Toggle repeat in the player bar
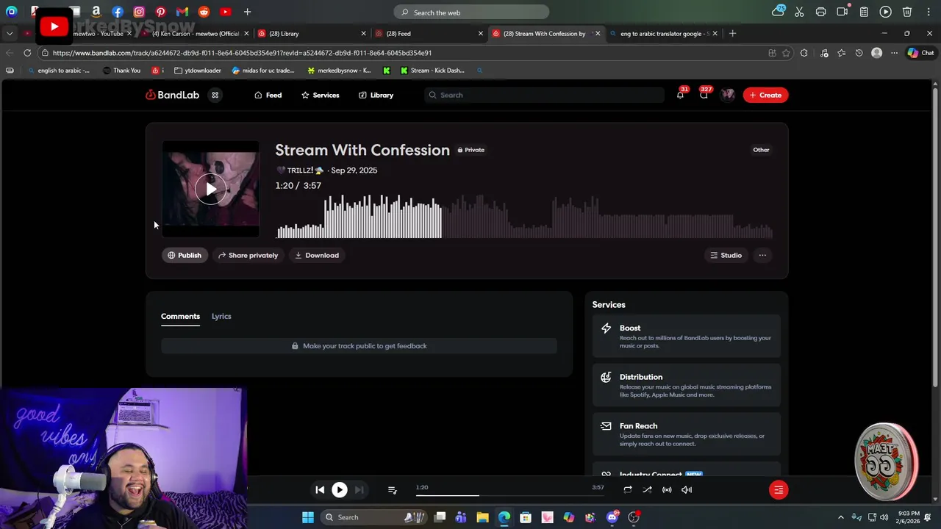Viewport: 941px width, 529px height. pos(627,489)
